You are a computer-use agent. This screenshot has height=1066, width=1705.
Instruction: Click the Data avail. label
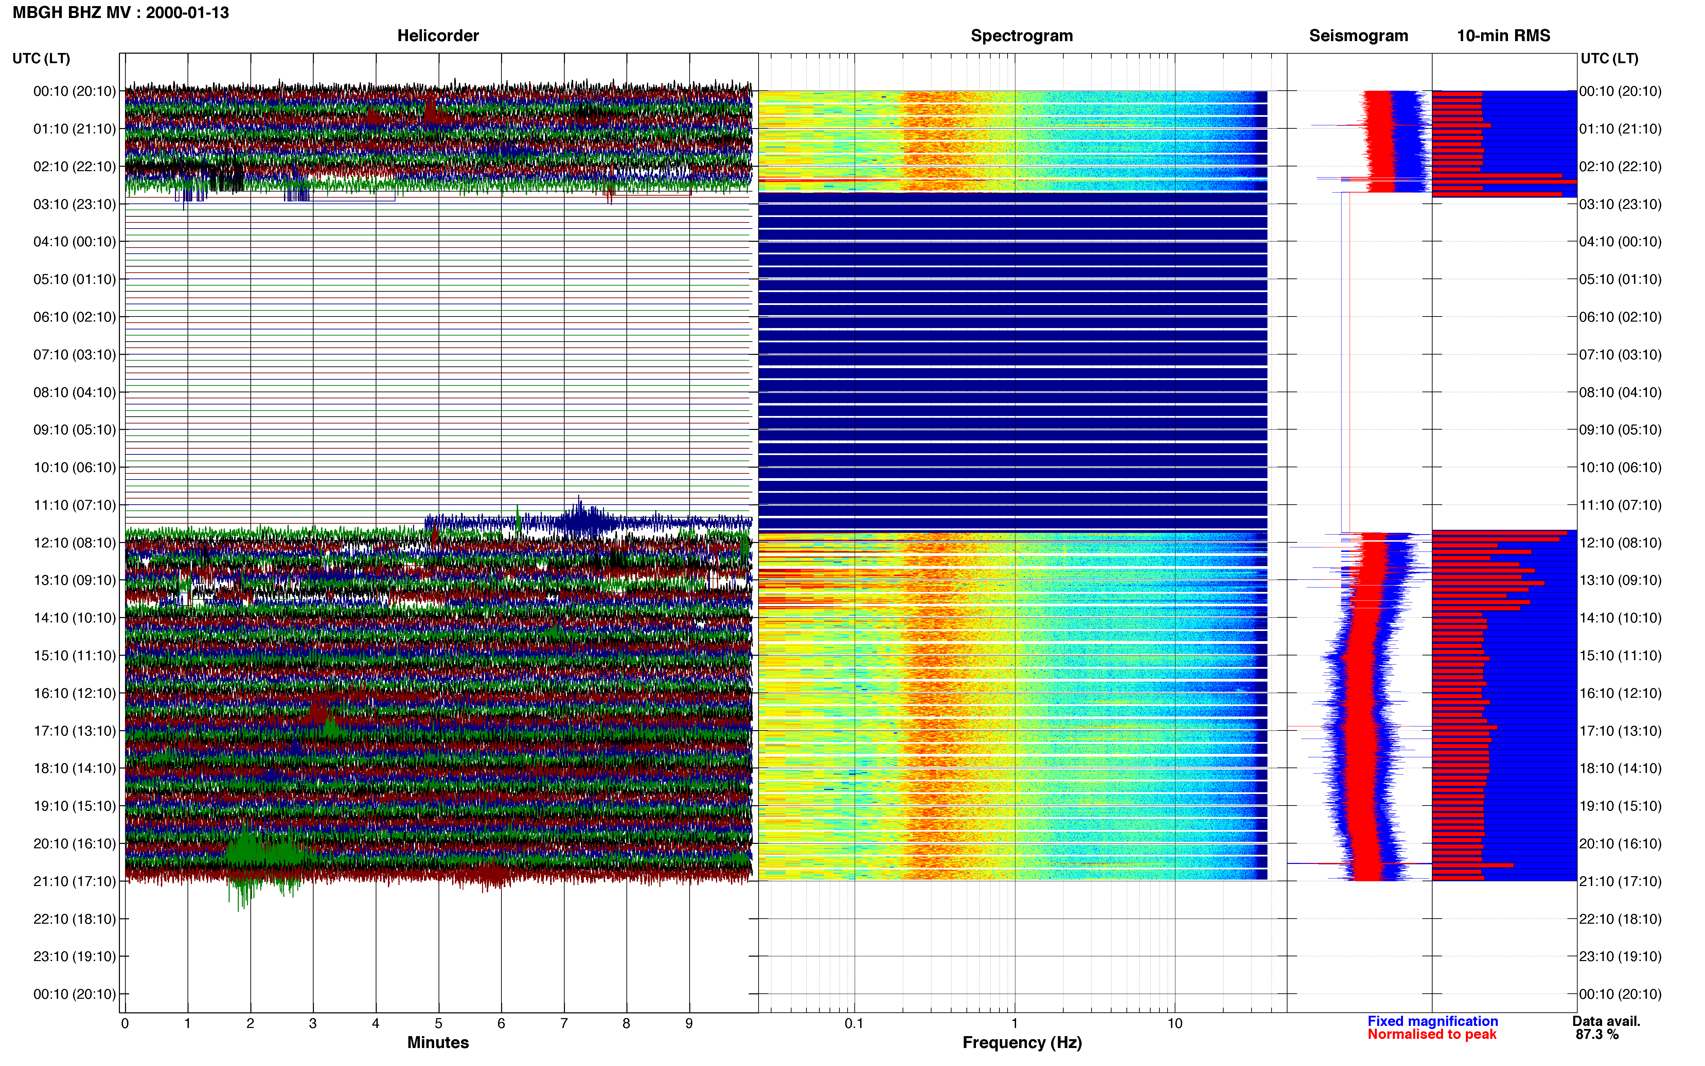(x=1606, y=1021)
